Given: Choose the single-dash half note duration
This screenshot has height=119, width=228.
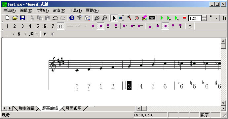Looking at the screenshot, I should (85, 26).
